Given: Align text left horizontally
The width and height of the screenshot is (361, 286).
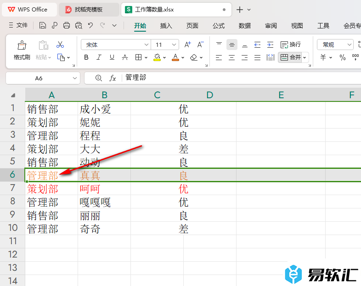Looking at the screenshot, I should 219,57.
